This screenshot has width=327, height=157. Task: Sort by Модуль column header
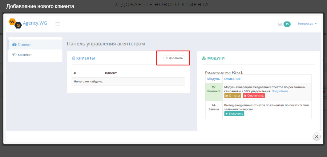pos(214,79)
